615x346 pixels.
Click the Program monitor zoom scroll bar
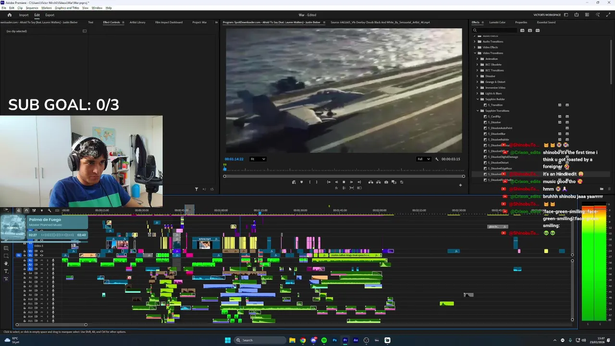coord(344,176)
